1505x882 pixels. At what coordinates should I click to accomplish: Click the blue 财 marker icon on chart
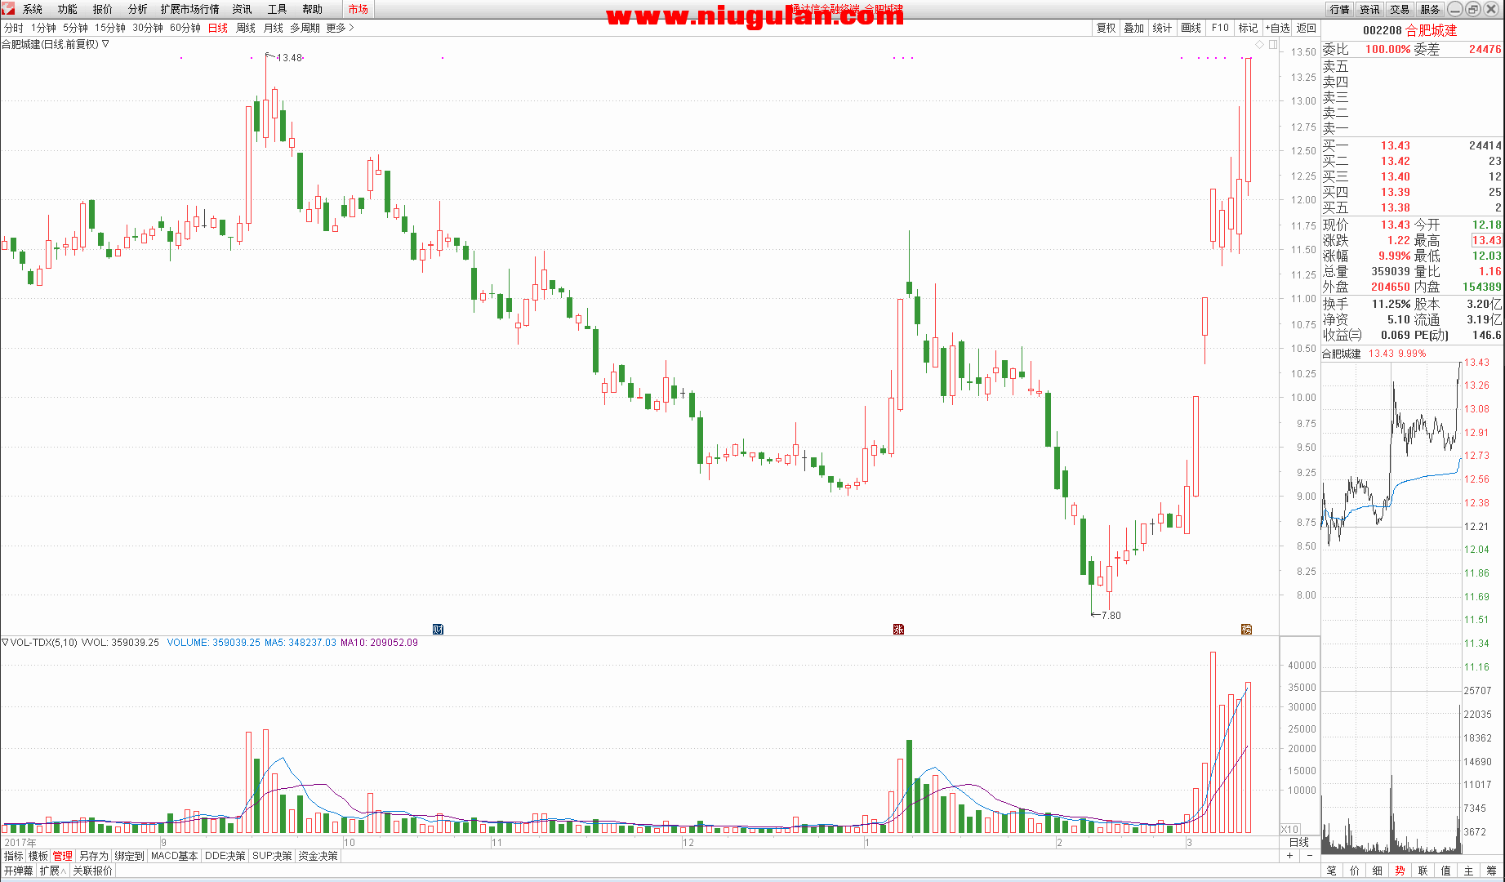tap(438, 629)
